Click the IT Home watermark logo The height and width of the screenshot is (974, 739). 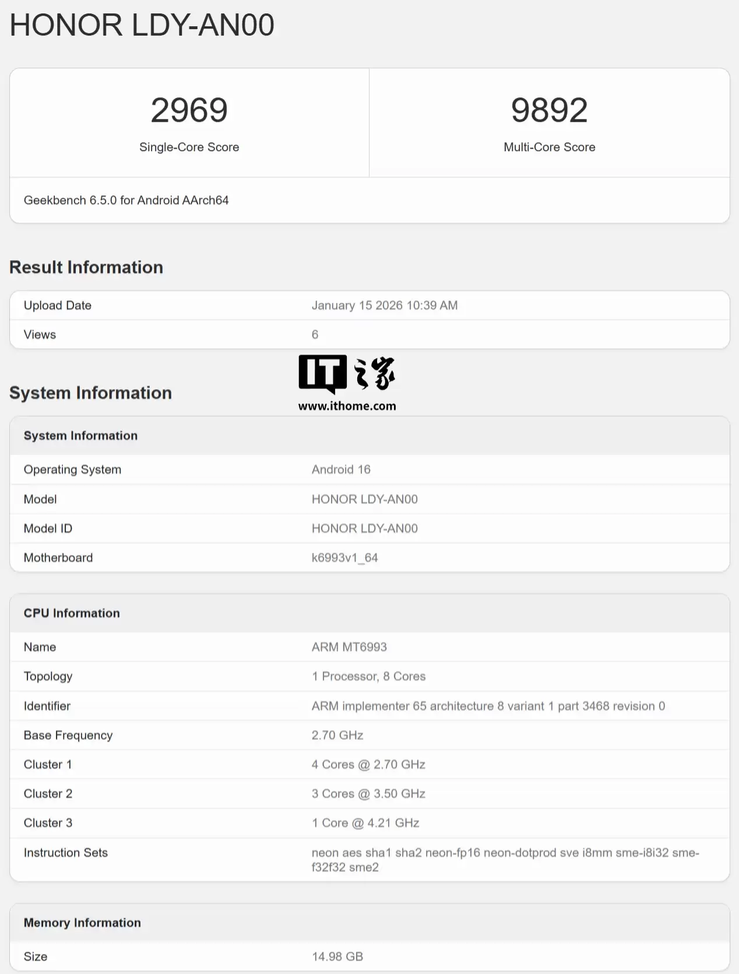[x=347, y=373]
